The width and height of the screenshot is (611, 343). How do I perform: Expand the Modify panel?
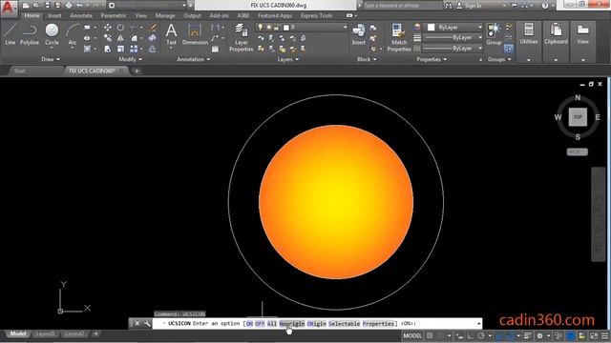(131, 59)
